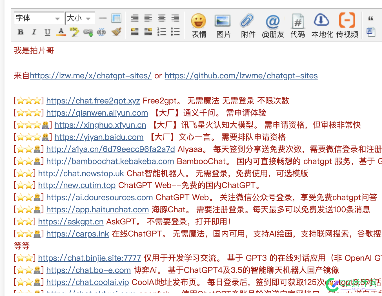Open the new.cutim.top link
Viewport: 382px width, 296px height.
click(x=77, y=185)
